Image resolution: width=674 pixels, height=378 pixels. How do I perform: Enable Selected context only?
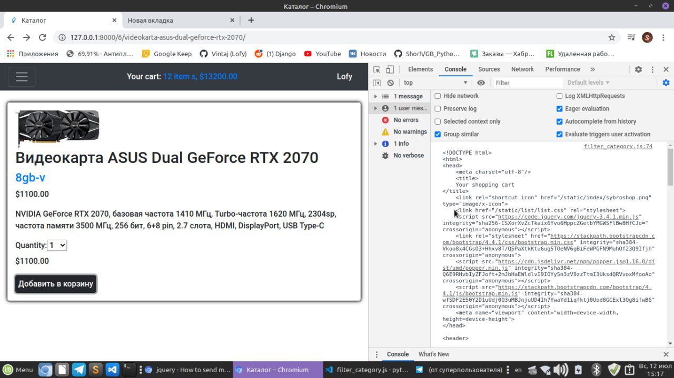point(438,121)
